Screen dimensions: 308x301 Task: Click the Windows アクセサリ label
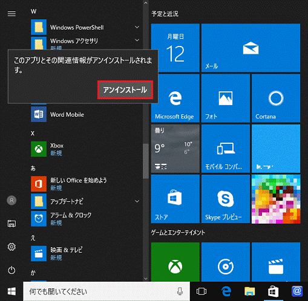74,41
